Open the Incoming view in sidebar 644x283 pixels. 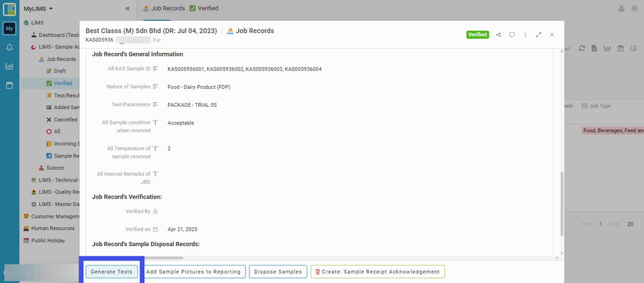(62, 144)
